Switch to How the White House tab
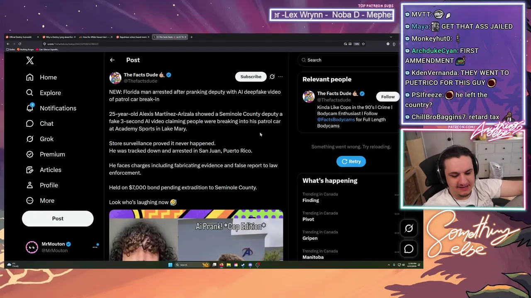Screen dimensions: 531x298 click(x=95, y=37)
